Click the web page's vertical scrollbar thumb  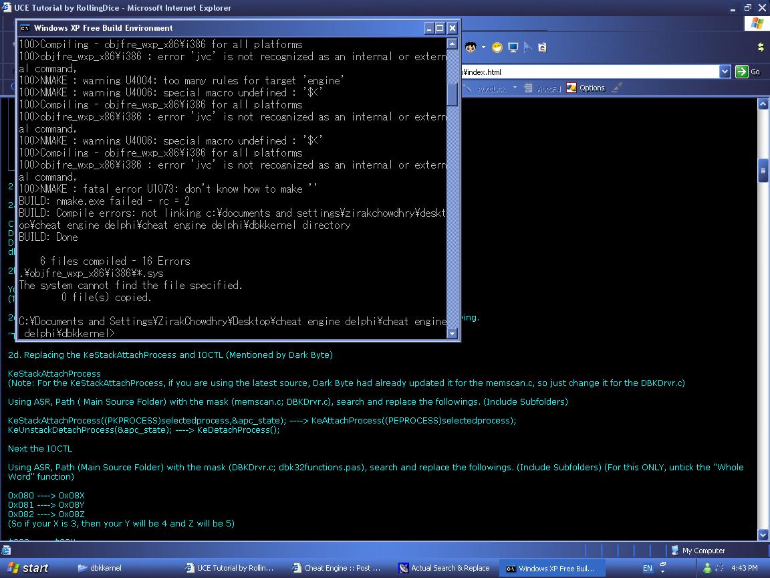[763, 172]
